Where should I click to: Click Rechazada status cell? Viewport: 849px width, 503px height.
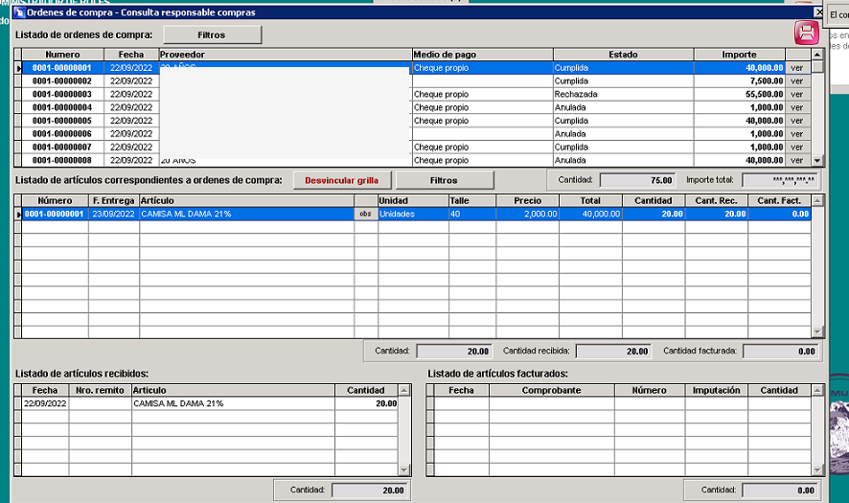pos(623,94)
